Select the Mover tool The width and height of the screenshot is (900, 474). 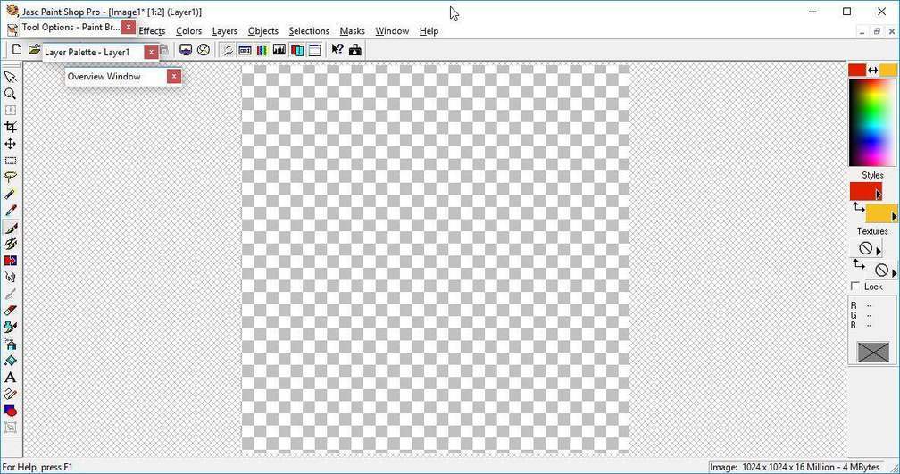pos(11,144)
